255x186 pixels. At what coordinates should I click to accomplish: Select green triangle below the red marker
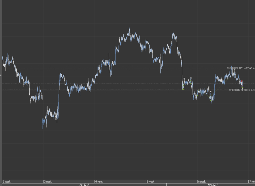click(242, 88)
